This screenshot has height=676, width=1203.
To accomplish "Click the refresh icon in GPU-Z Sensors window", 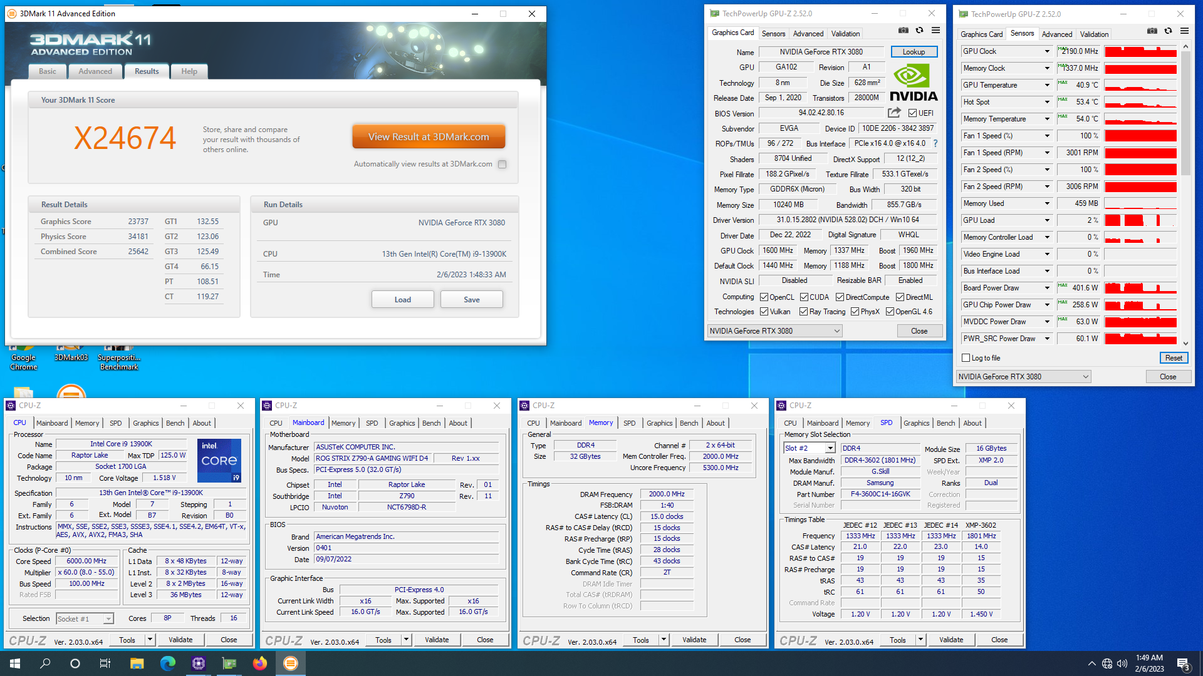I will pos(1168,31).
